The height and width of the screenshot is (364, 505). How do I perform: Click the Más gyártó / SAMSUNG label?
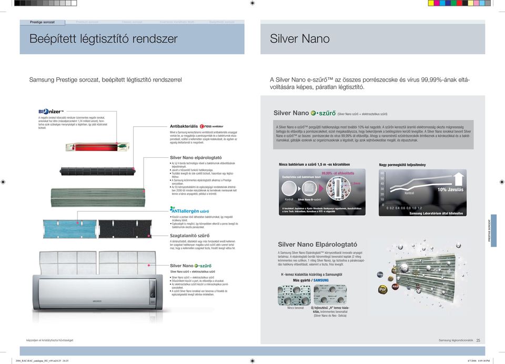311,280
